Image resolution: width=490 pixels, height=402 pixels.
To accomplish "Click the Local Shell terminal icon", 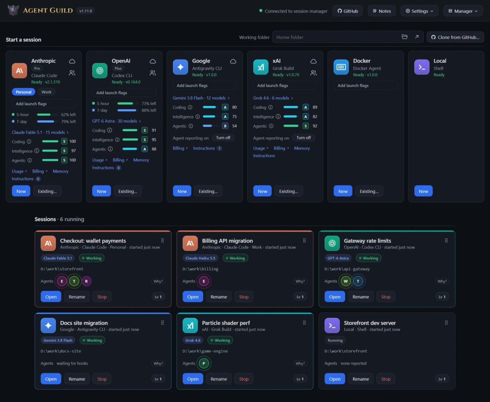I will coord(421,67).
